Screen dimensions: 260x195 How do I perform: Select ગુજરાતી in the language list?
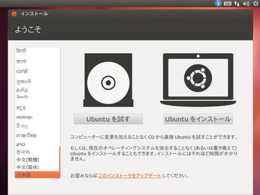[37, 82]
